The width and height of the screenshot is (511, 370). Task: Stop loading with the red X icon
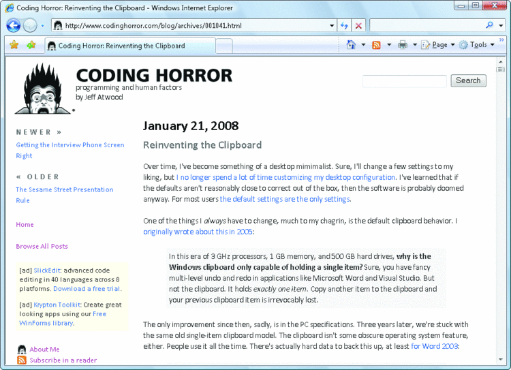click(x=358, y=25)
